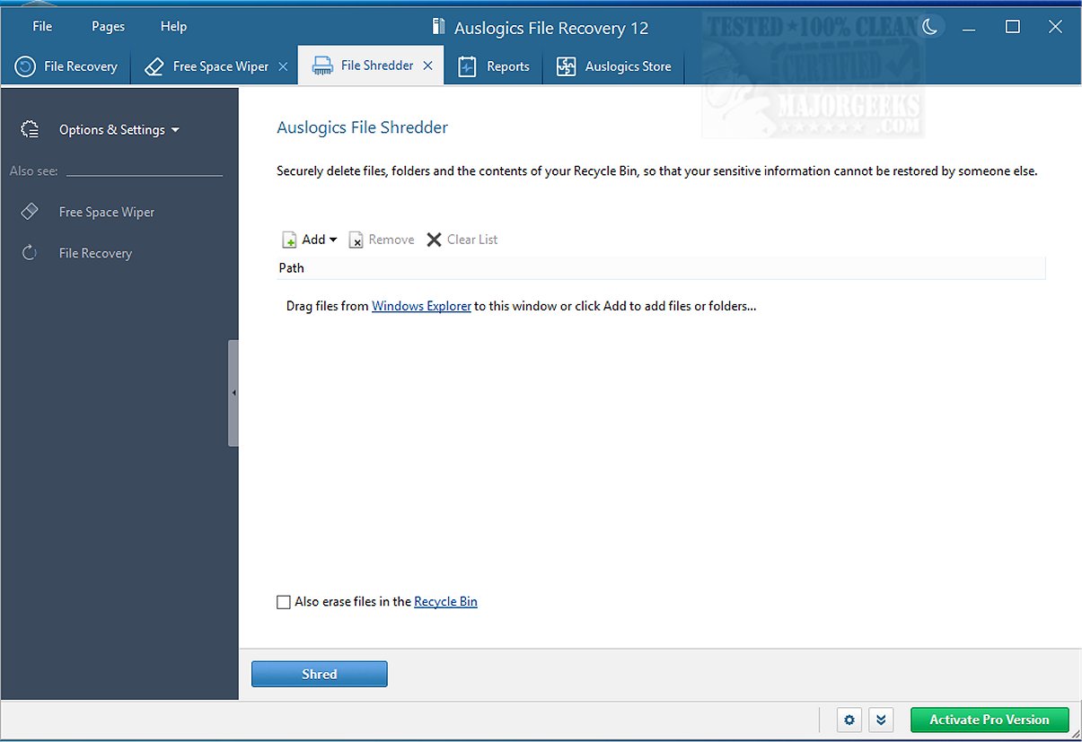
Task: Click the sidebar Free Space Wiper eraser icon
Action: (x=30, y=212)
